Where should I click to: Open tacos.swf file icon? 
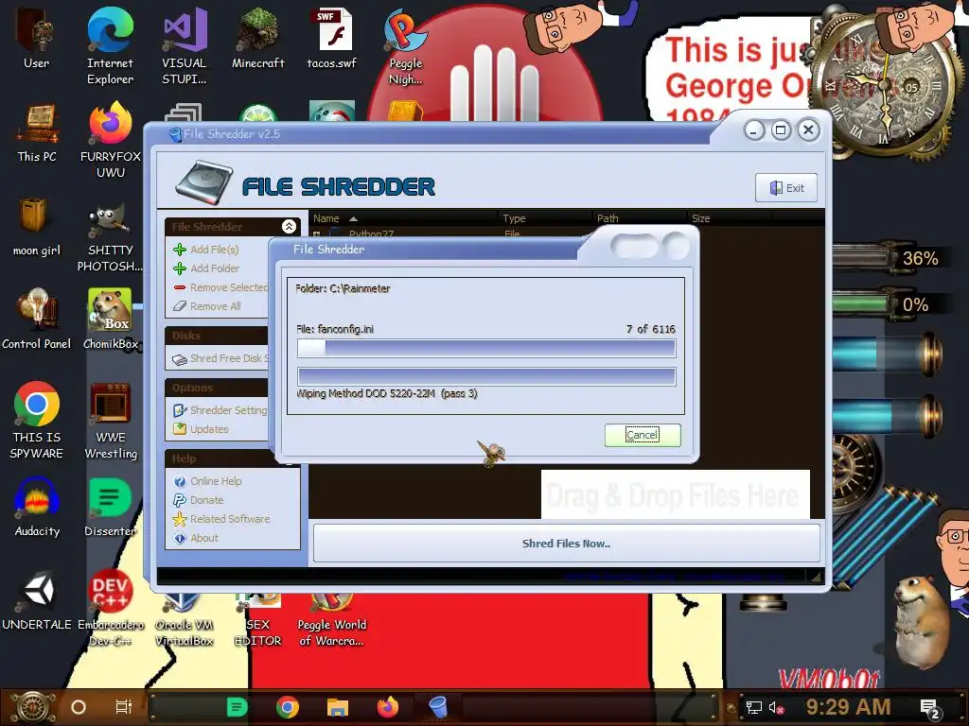[x=332, y=37]
